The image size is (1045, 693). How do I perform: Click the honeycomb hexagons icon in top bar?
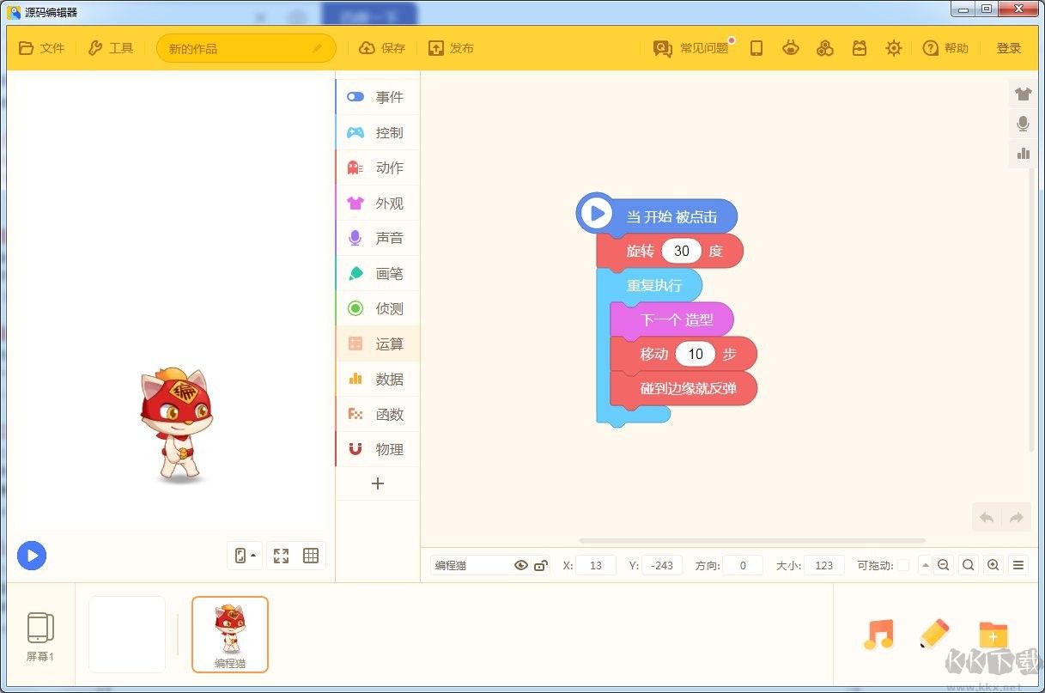[825, 48]
